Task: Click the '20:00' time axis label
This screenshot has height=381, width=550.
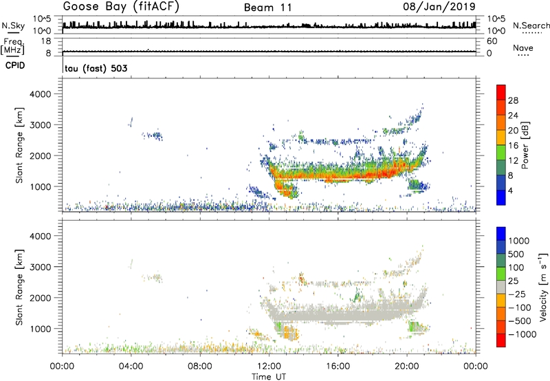Action: (407, 367)
